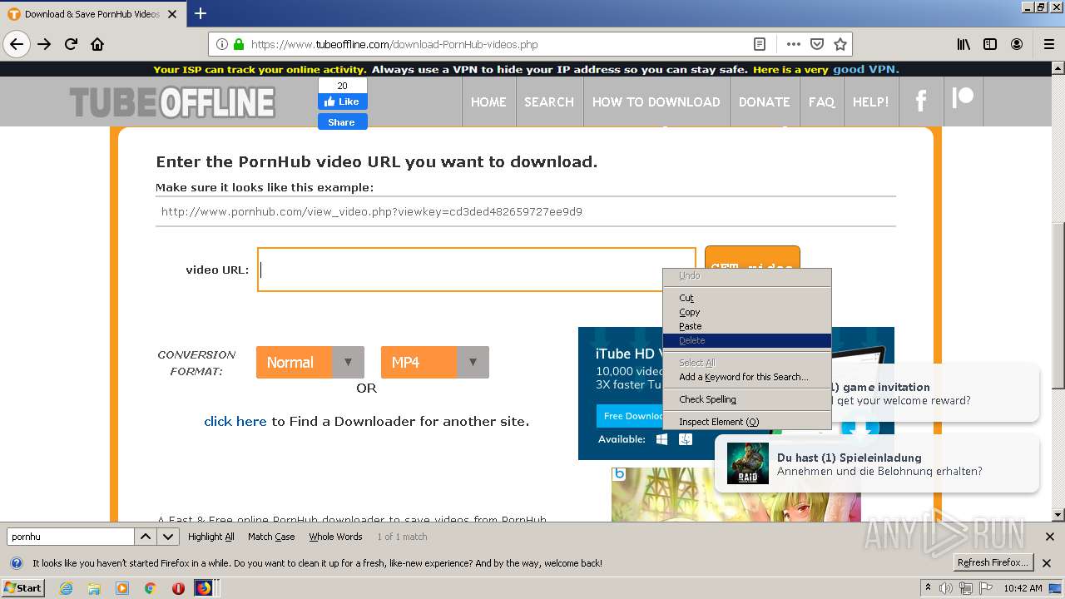The height and width of the screenshot is (599, 1065).
Task: Share the page on Facebook
Action: [x=342, y=121]
